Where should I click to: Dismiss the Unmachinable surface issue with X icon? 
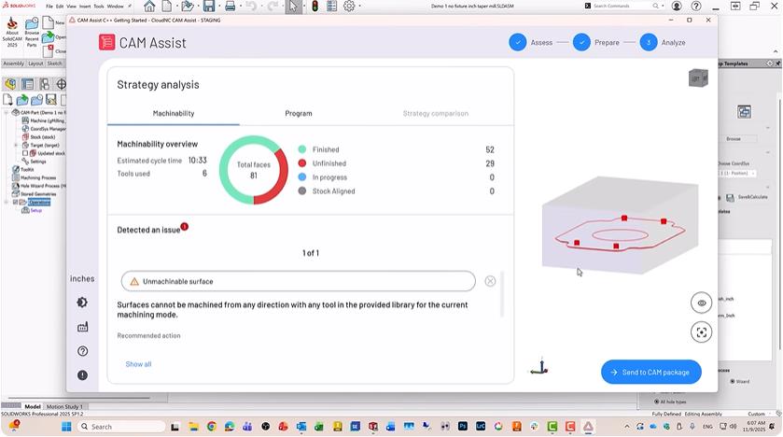click(x=490, y=281)
